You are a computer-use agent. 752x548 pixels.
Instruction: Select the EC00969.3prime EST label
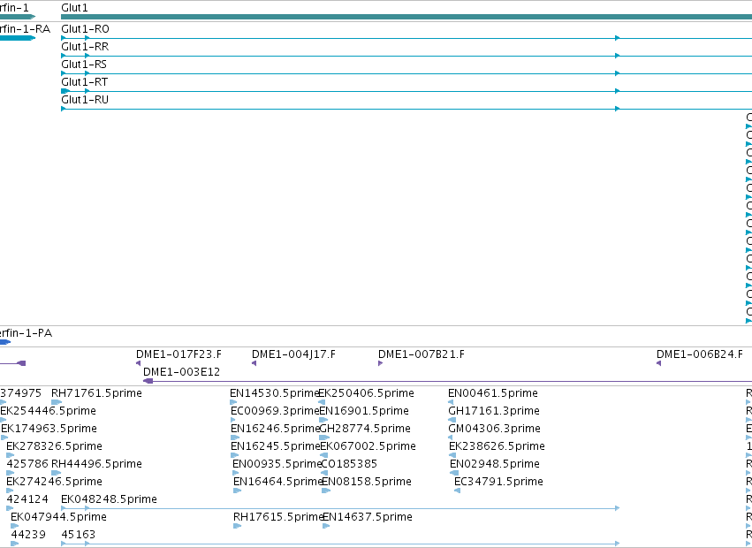coord(275,411)
